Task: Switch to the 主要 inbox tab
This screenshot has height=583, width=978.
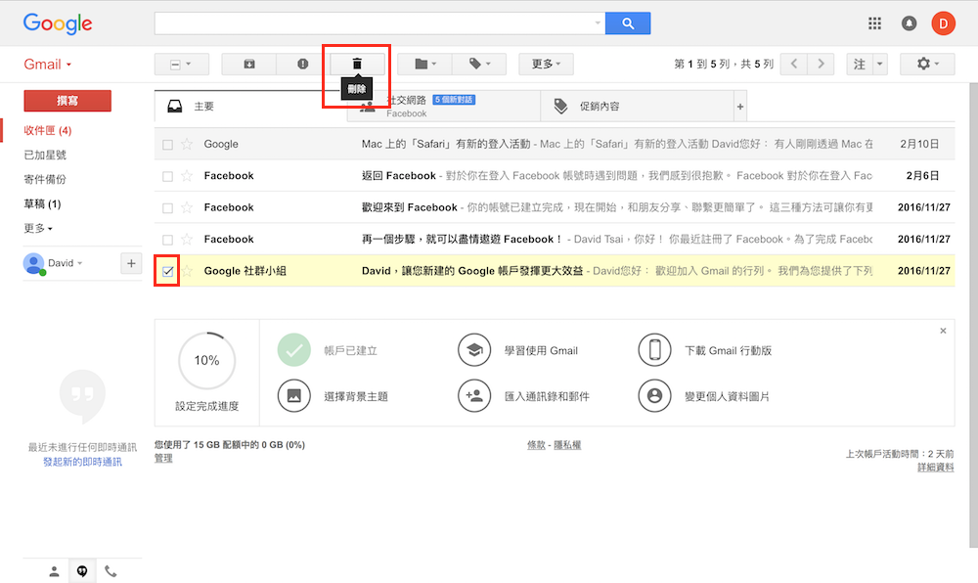Action: [x=203, y=106]
